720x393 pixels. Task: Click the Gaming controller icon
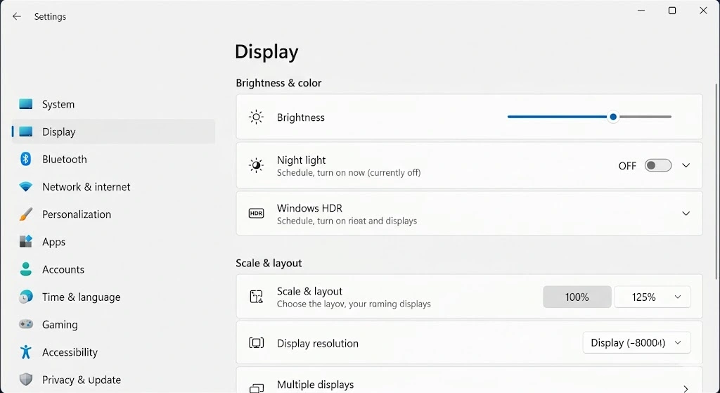tap(26, 324)
